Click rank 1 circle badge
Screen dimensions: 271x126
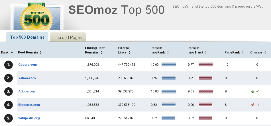coord(9,65)
